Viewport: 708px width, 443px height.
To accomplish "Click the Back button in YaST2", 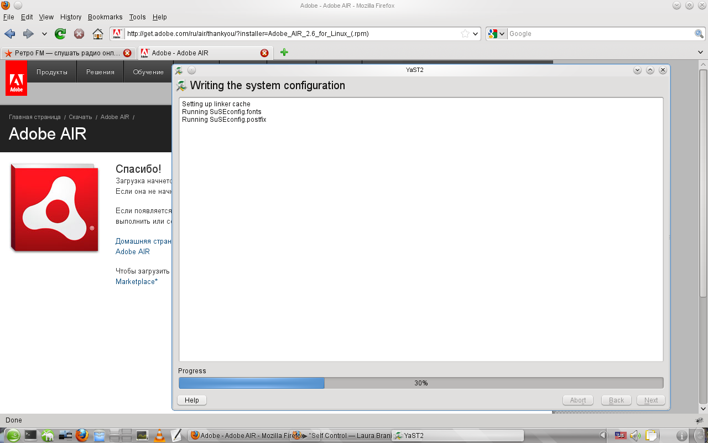I will (616, 400).
